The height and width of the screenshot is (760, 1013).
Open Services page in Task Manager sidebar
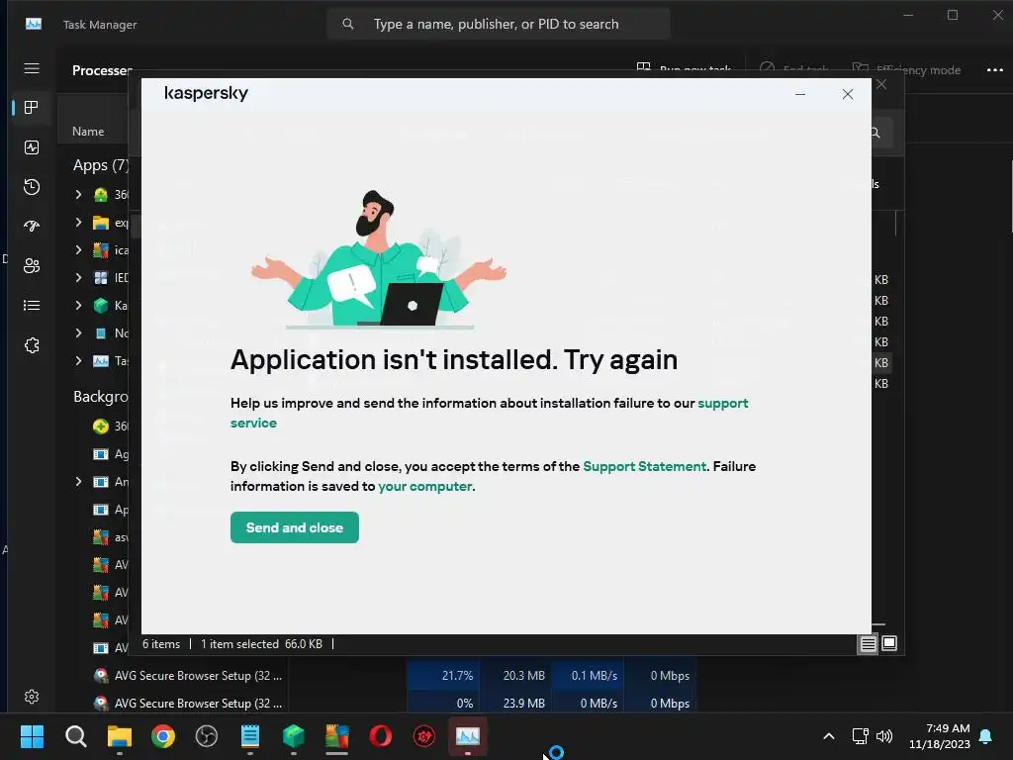(x=32, y=345)
